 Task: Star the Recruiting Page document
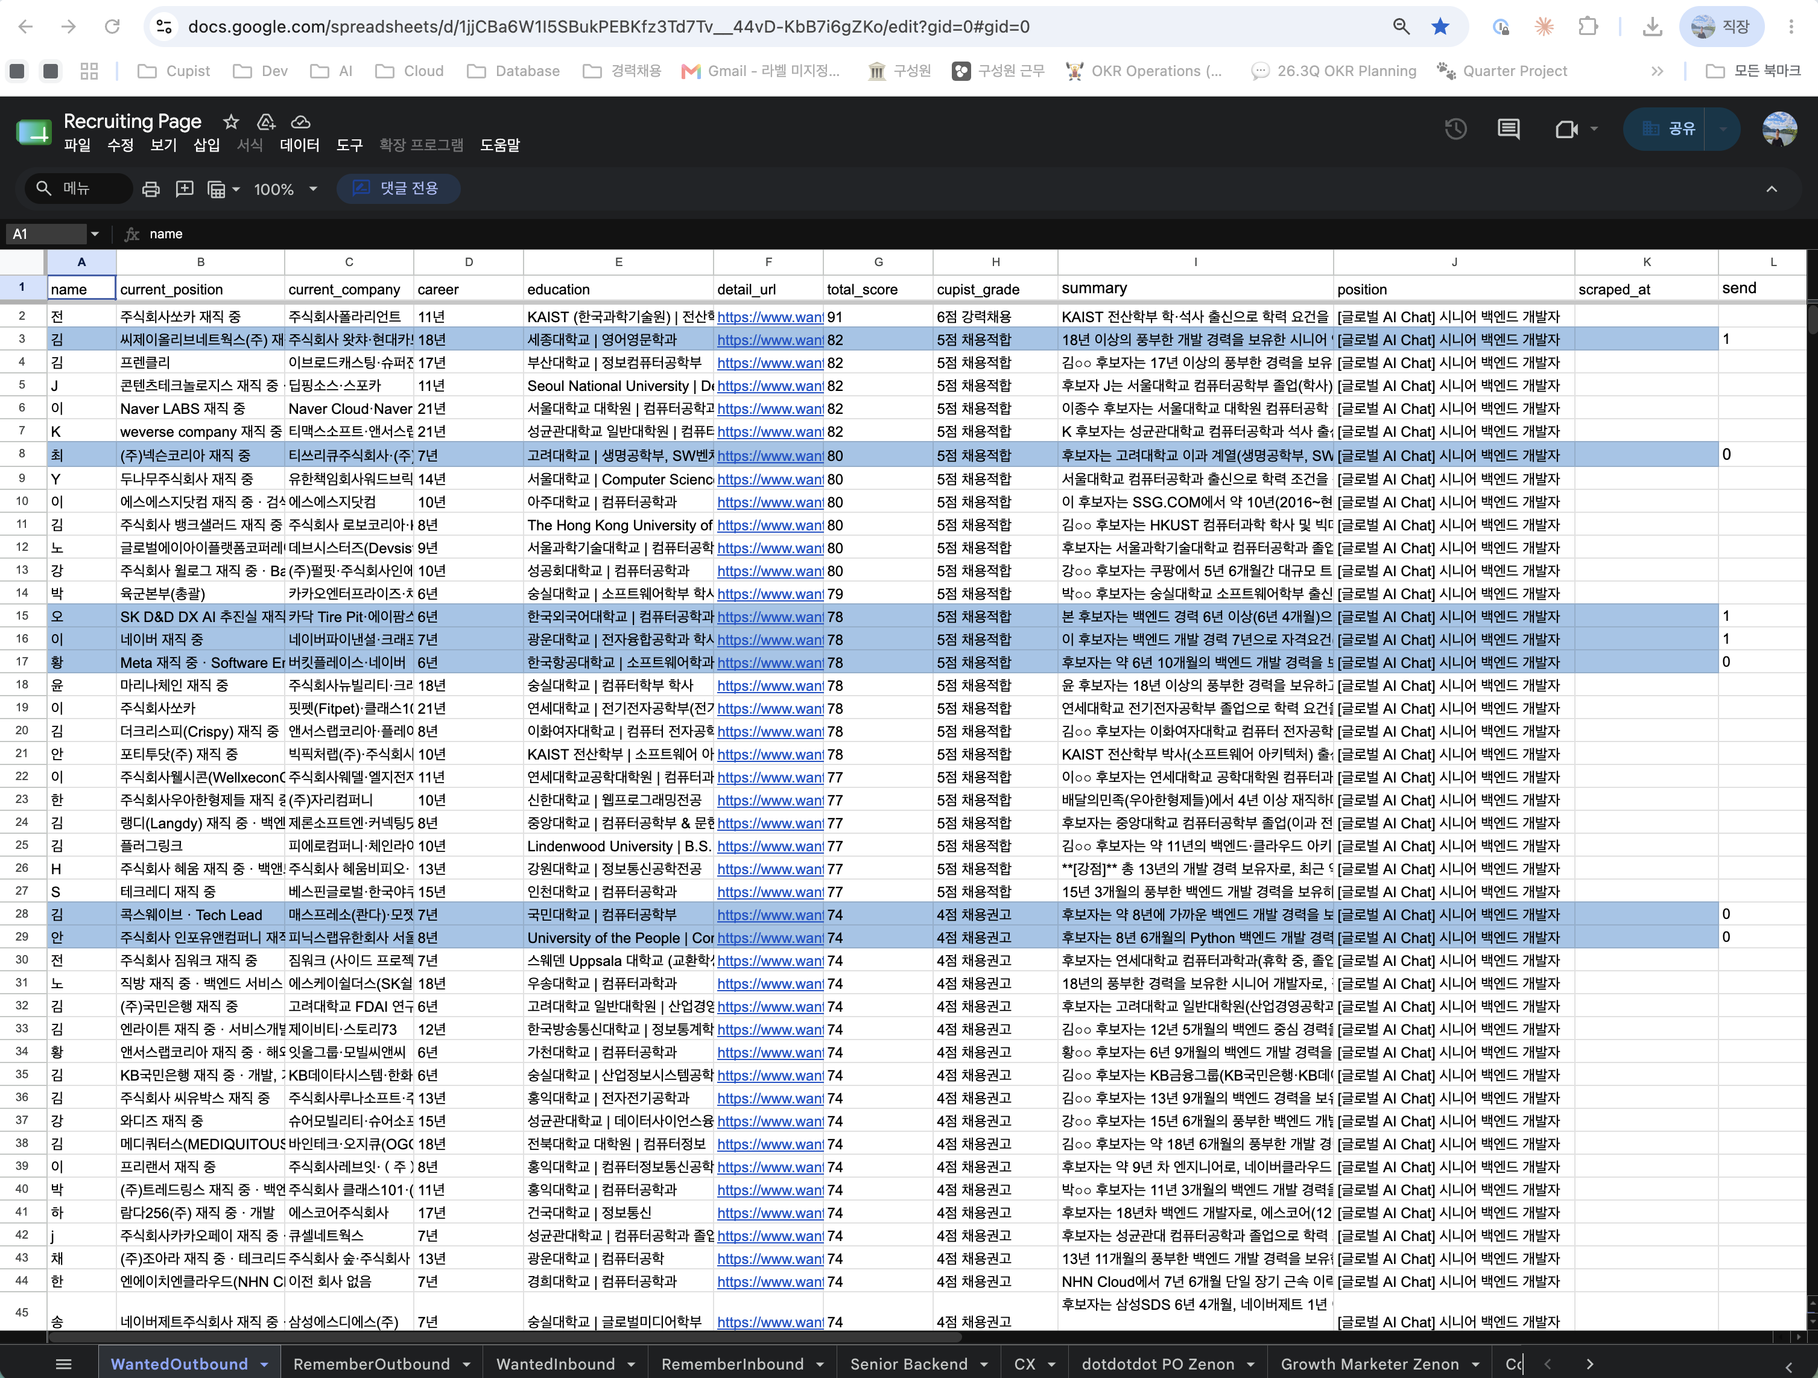click(231, 122)
